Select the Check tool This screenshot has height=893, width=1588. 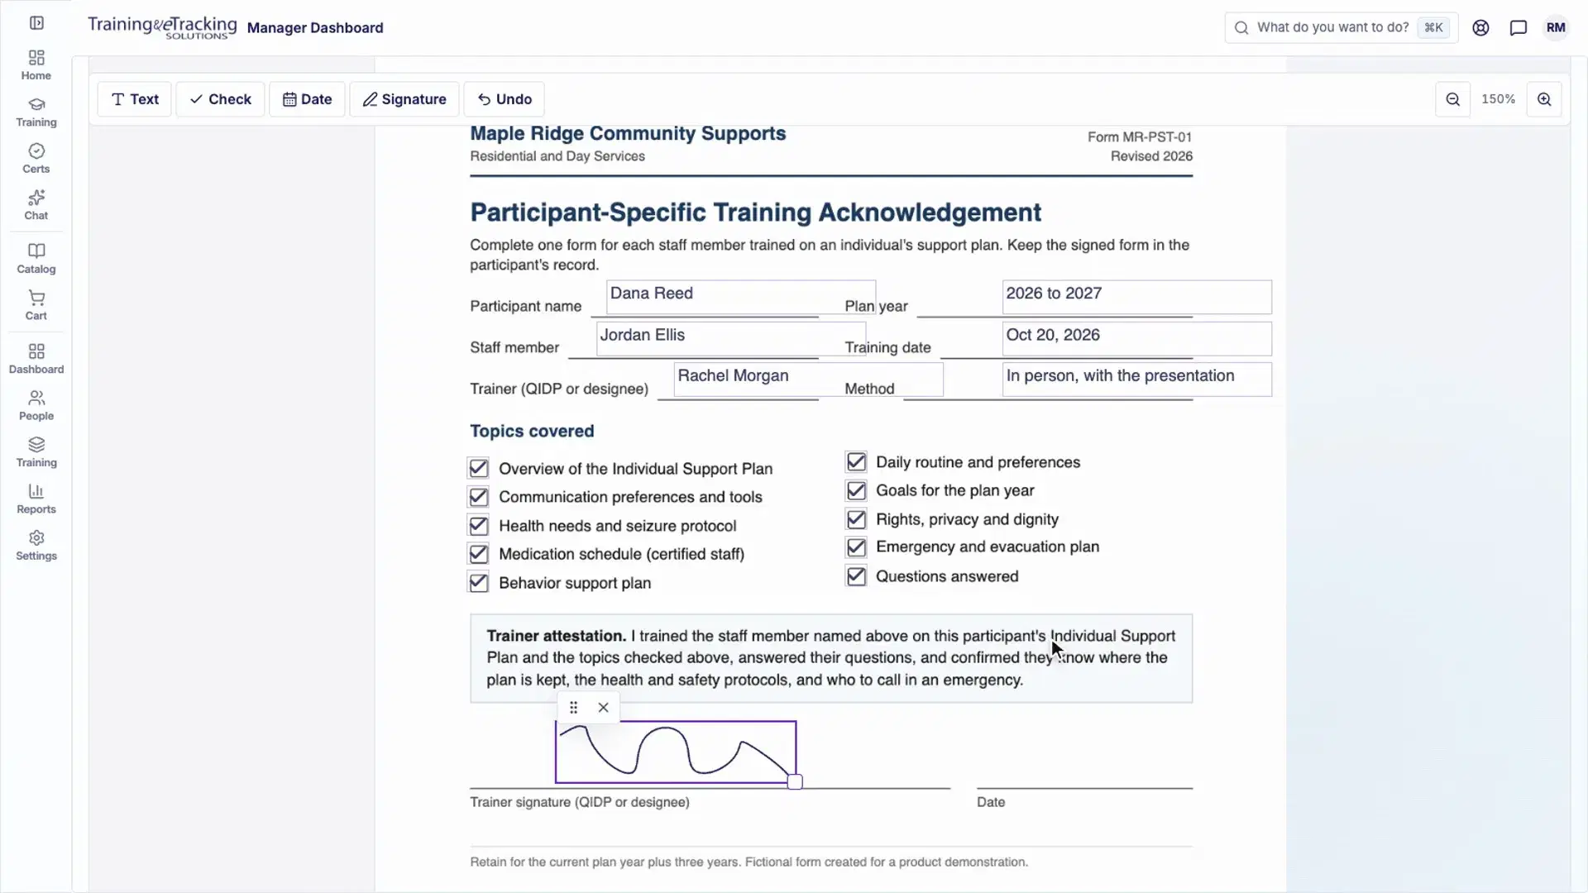220,99
